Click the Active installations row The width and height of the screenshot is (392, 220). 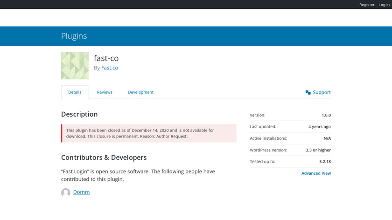290,138
